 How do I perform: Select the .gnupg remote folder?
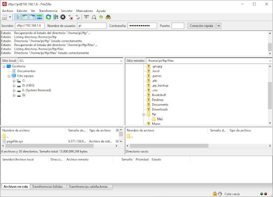click(x=157, y=66)
